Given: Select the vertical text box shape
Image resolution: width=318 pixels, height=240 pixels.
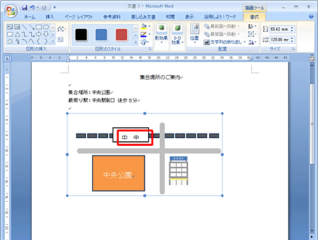Looking at the screenshot, I should (x=17, y=27).
